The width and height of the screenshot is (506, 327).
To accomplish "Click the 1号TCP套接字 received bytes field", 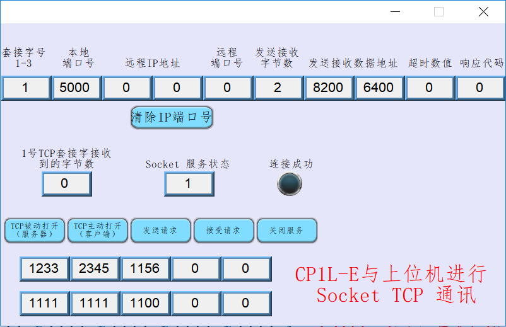I will (x=66, y=183).
